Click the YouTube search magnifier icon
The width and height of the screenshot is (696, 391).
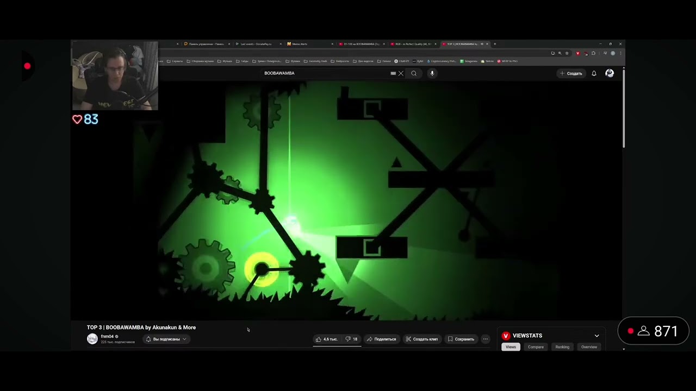point(414,73)
